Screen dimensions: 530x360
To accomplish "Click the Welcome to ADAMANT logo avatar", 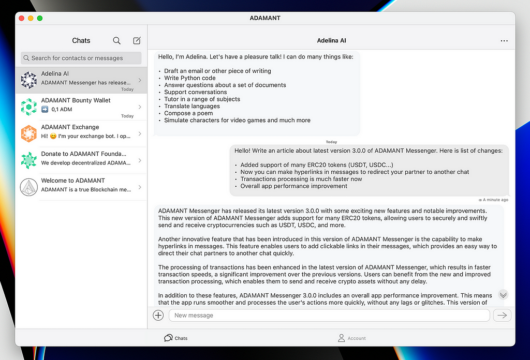I will pos(29,187).
